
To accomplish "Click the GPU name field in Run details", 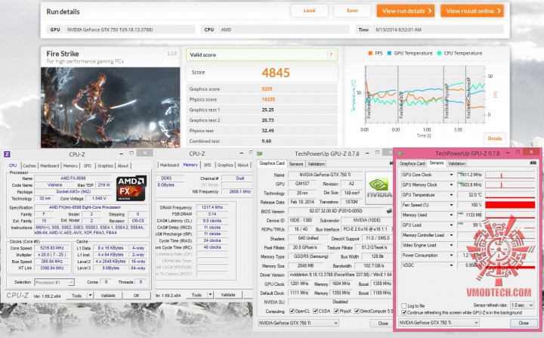I will (129, 29).
